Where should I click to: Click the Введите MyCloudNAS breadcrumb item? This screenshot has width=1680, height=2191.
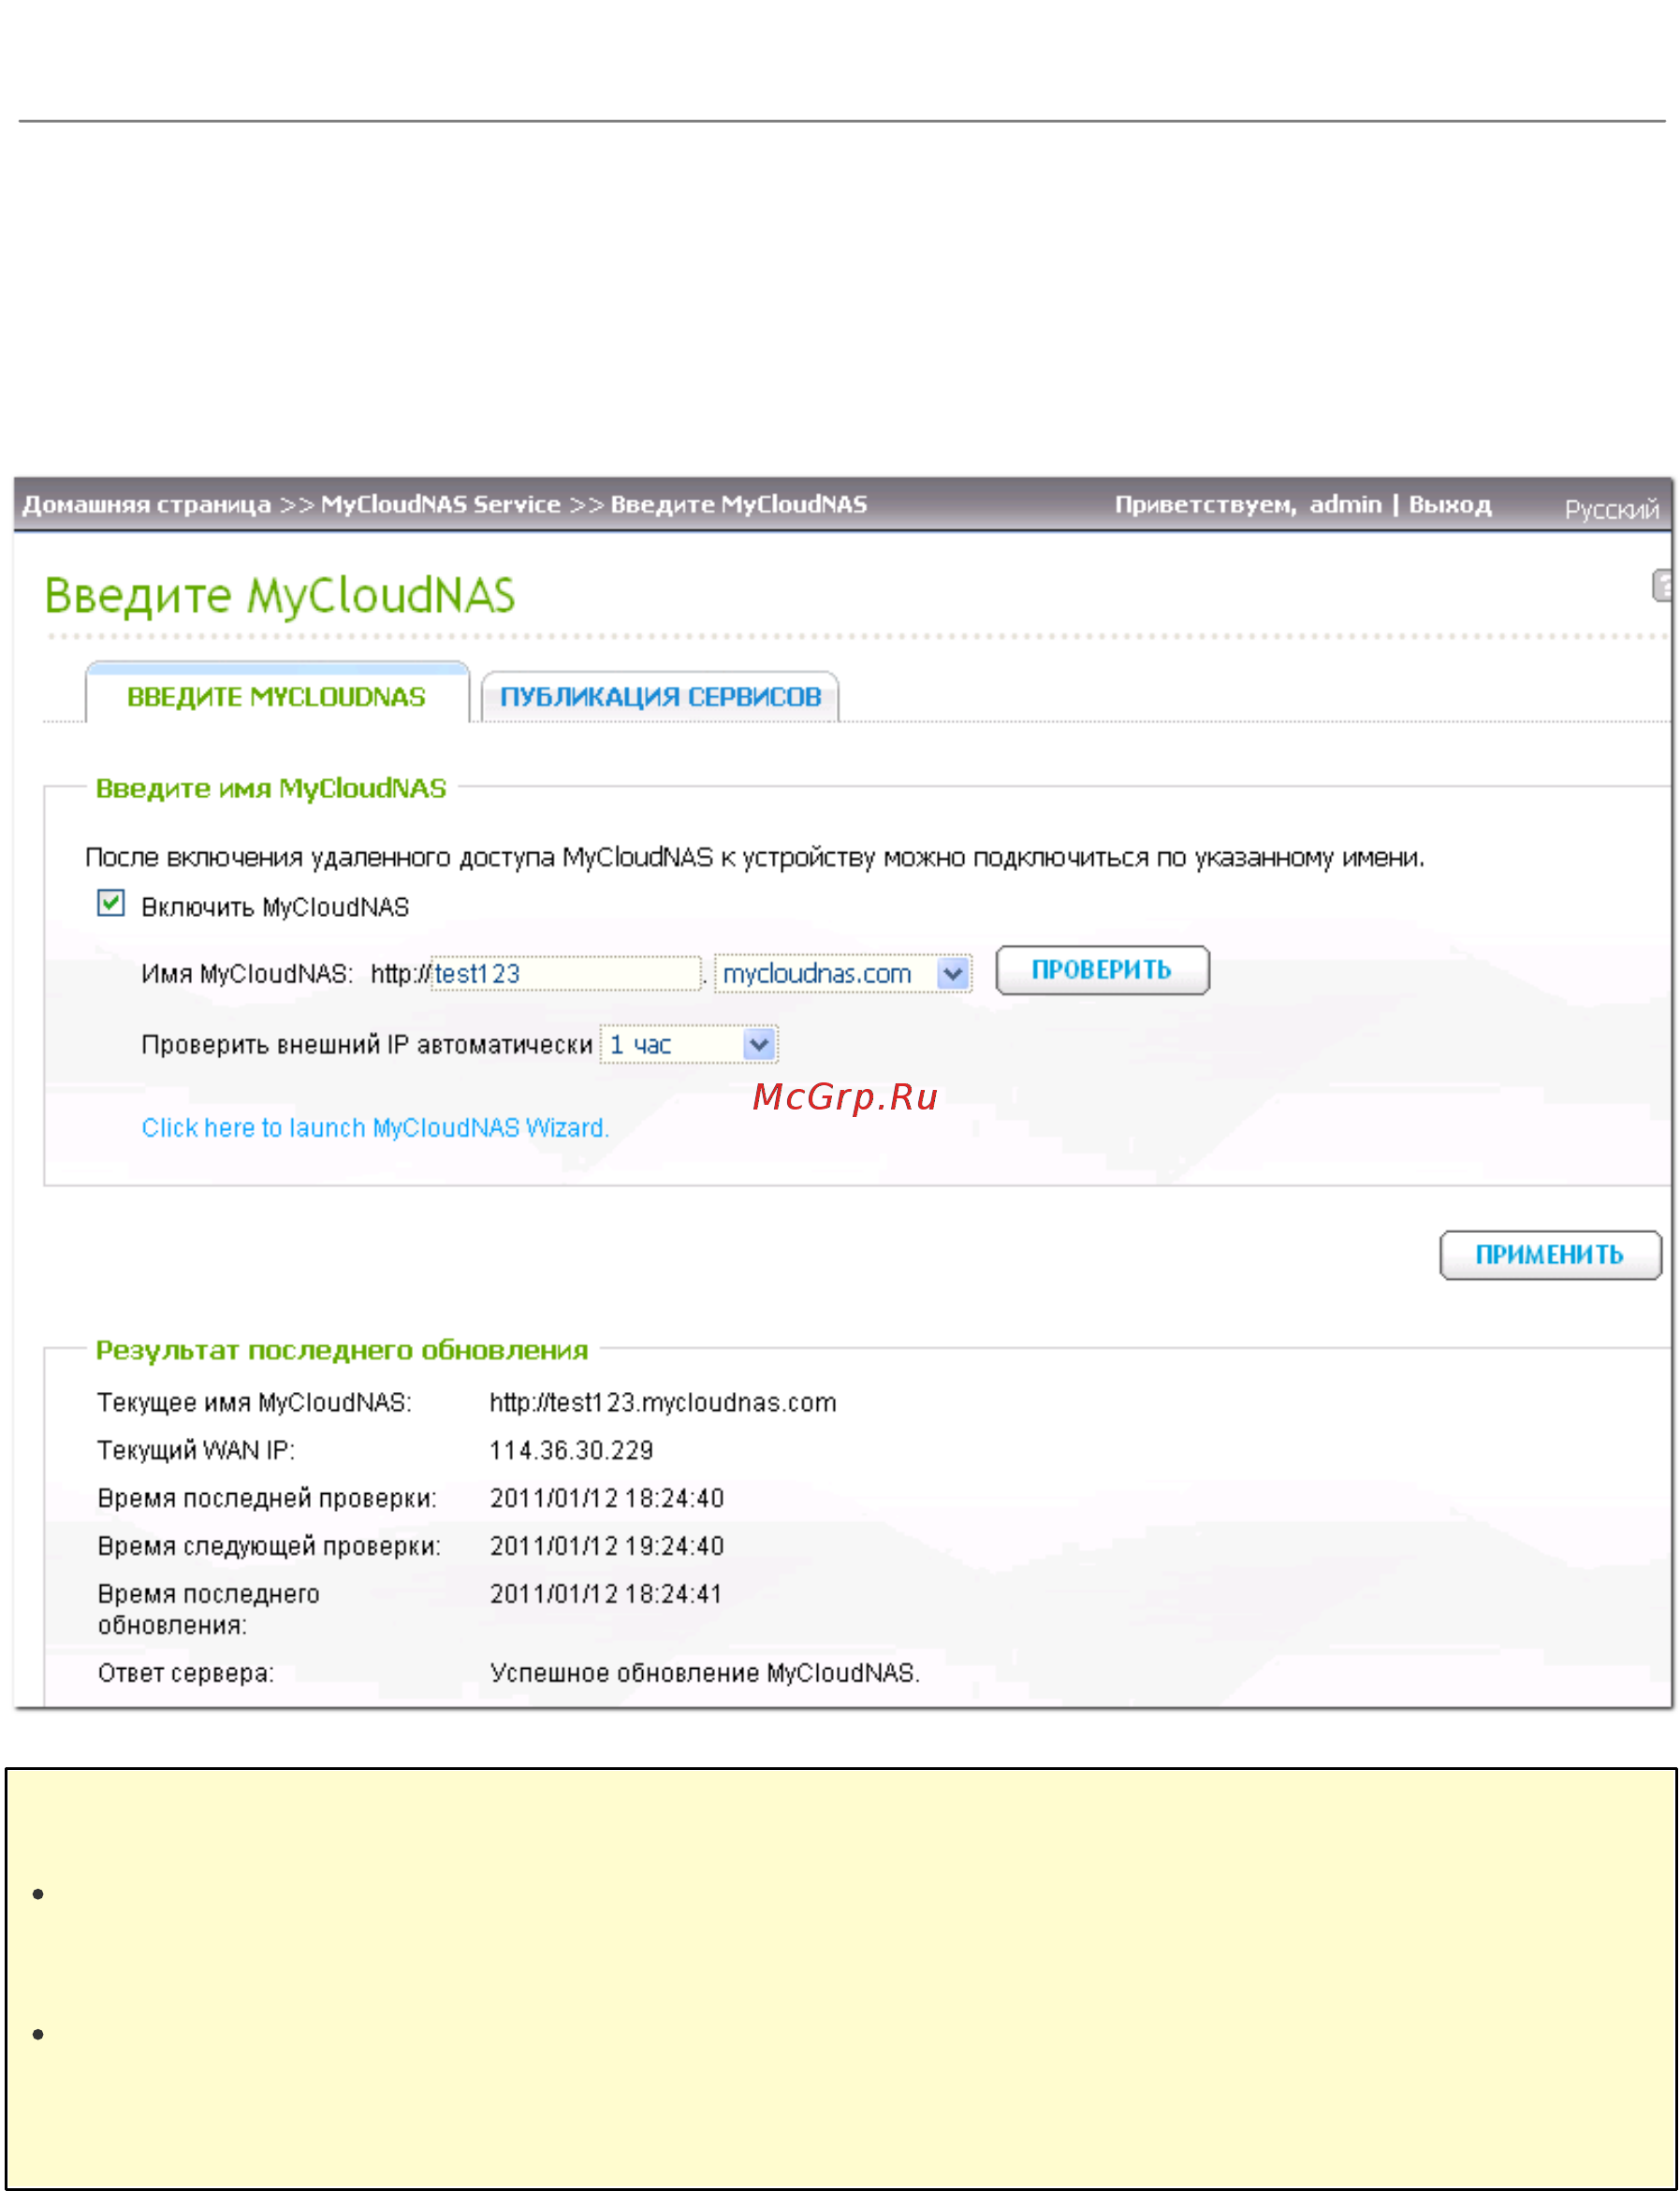coord(739,505)
